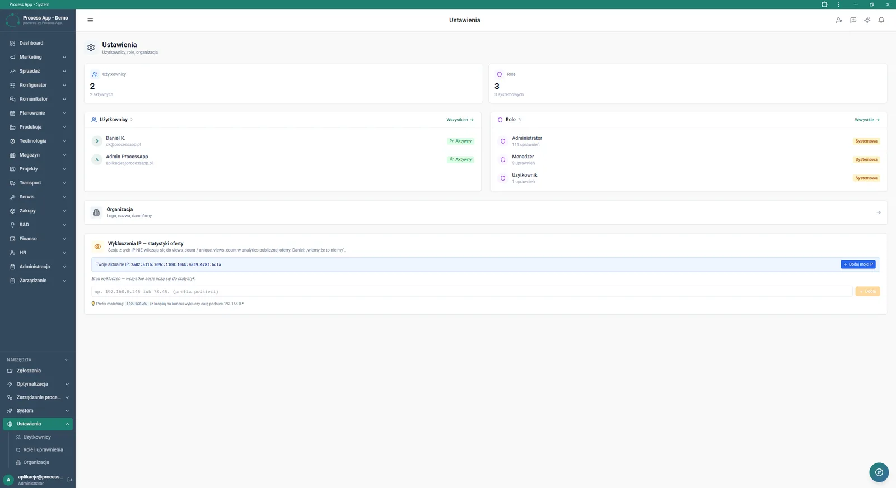Open Zgłoszenia in the tools section
896x488 pixels.
point(38,371)
